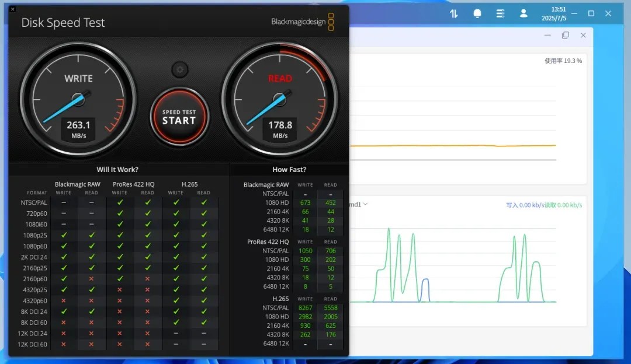
Task: Open the transfer arrows icon in top bar
Action: point(454,13)
